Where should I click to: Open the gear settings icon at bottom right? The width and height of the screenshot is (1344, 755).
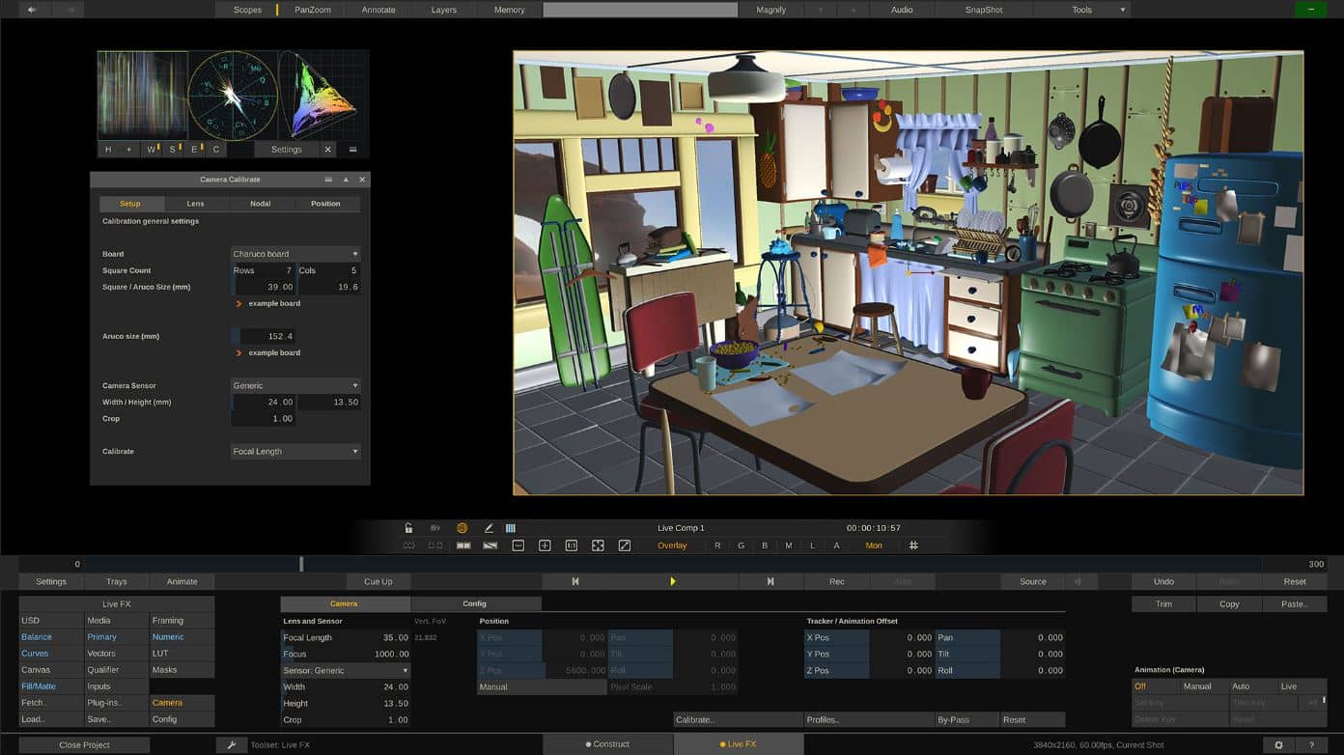click(x=1278, y=745)
